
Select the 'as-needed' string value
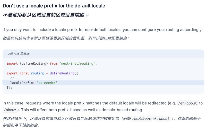[x=47, y=83]
